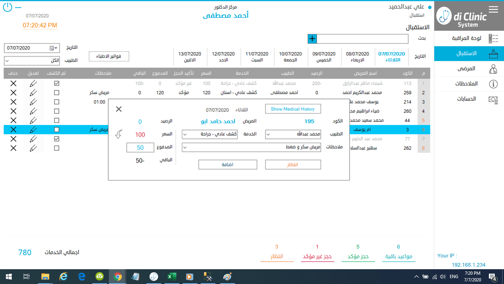Select the 10/07/2020 الجمعة date tab

click(x=291, y=57)
